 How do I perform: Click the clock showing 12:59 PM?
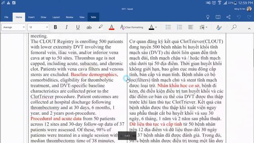click(246, 3)
